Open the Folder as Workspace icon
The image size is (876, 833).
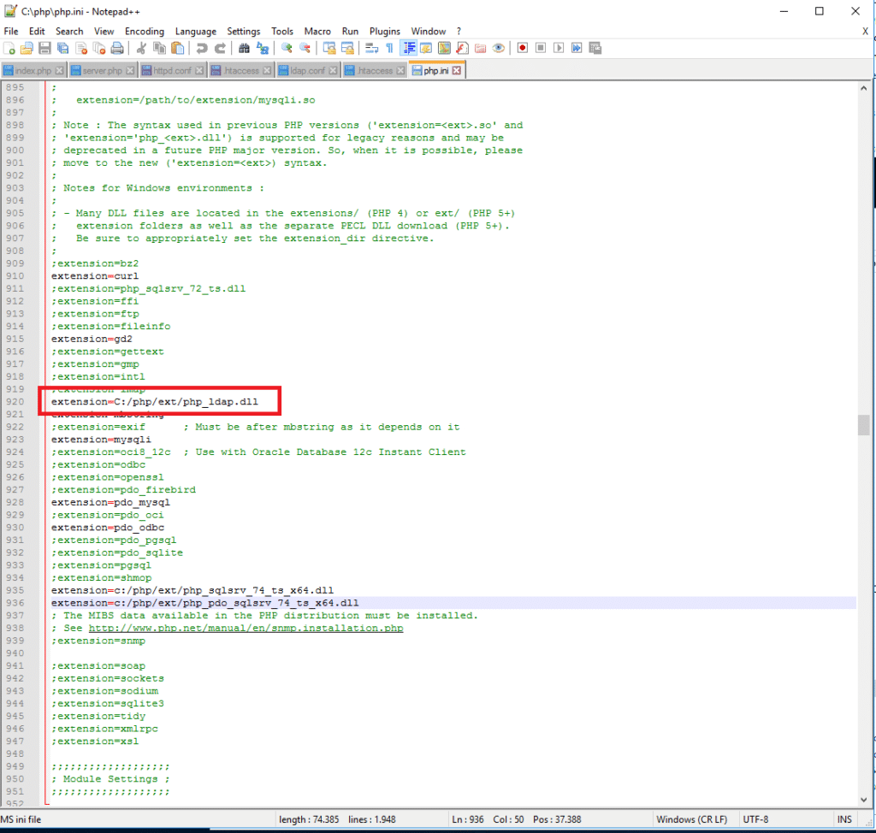coord(481,48)
